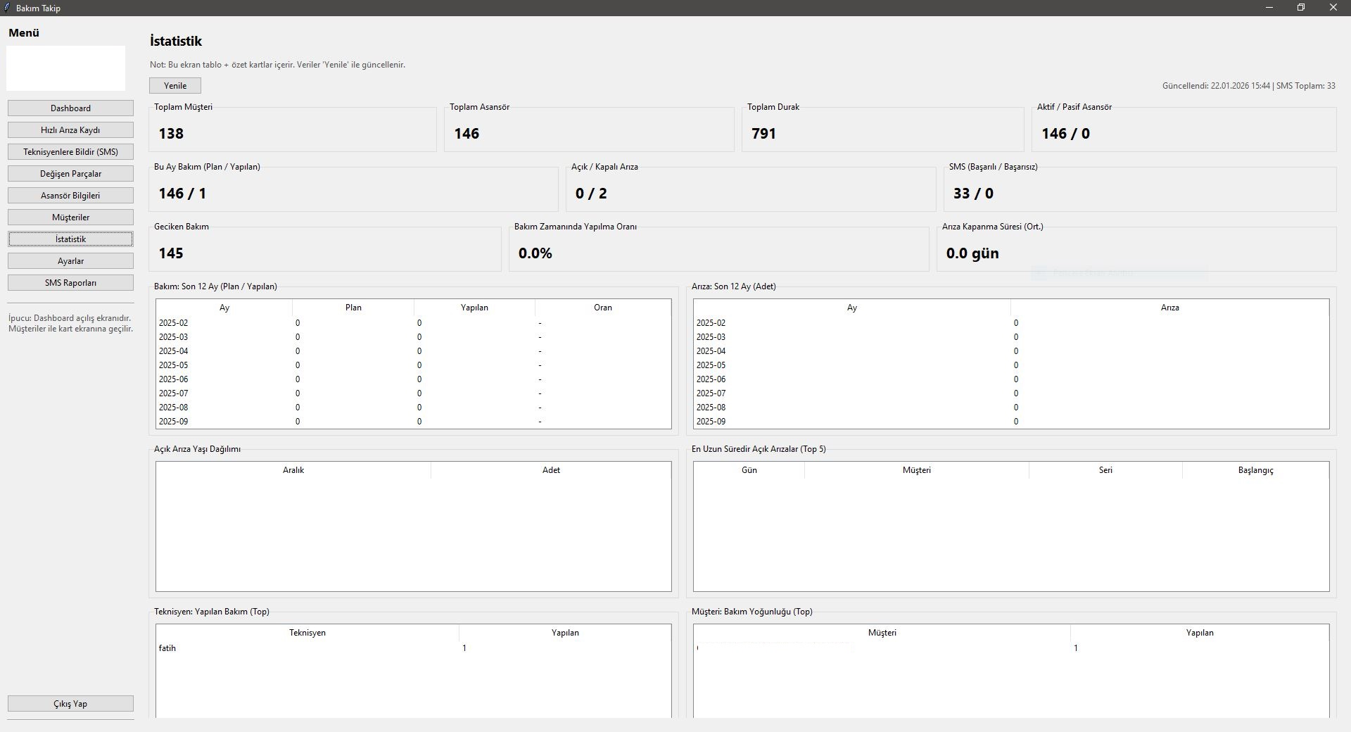Click the Oran column header
The width and height of the screenshot is (1351, 732).
pyautogui.click(x=602, y=308)
